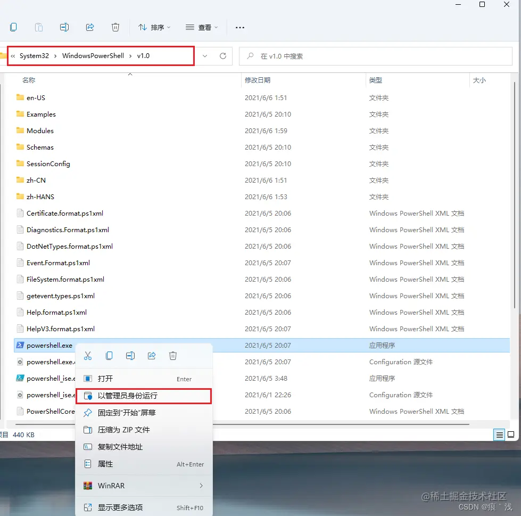The width and height of the screenshot is (521, 516).
Task: Choose 以管理员身份运行 from the context menu
Action: [144, 396]
